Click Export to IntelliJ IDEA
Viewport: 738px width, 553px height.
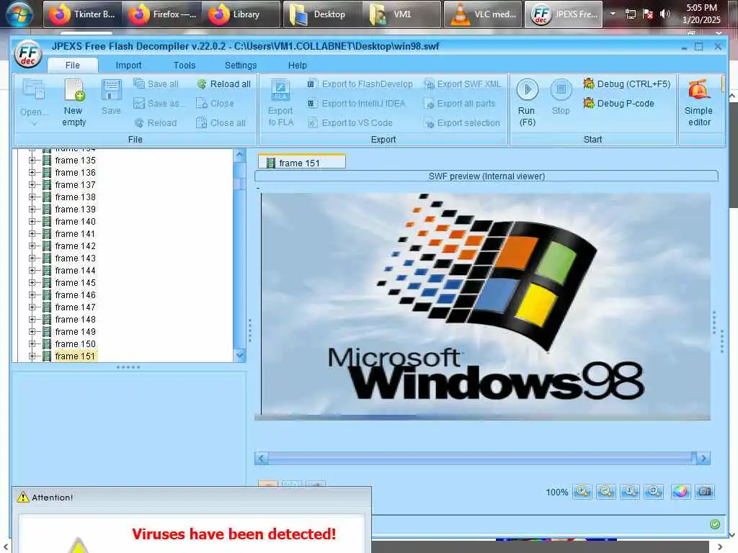(356, 103)
